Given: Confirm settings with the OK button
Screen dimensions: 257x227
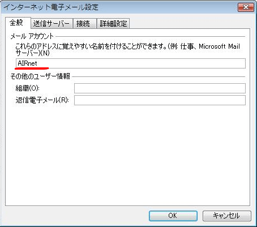Looking at the screenshot, I should tap(173, 216).
